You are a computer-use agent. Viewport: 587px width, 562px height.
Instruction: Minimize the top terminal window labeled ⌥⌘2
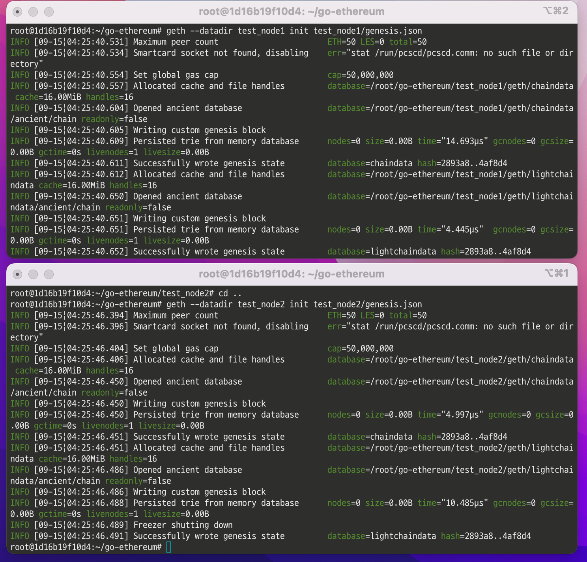click(x=33, y=12)
